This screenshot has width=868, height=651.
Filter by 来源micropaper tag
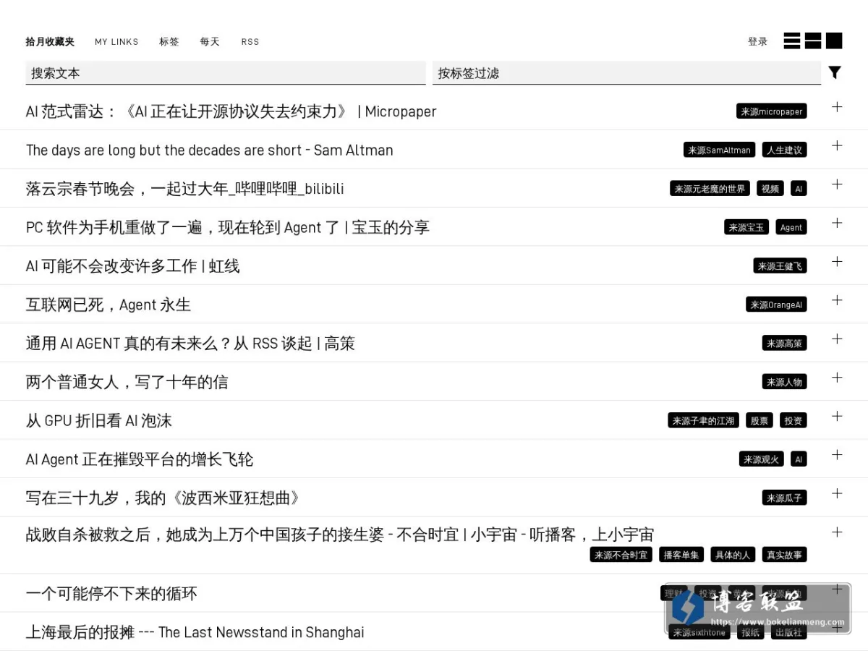click(772, 111)
